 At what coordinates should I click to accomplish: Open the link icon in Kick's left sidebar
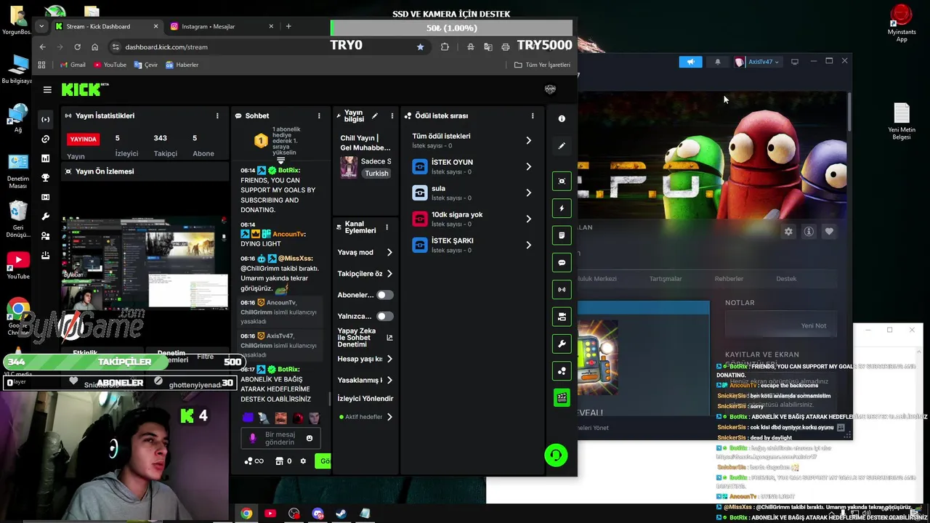[x=46, y=139]
